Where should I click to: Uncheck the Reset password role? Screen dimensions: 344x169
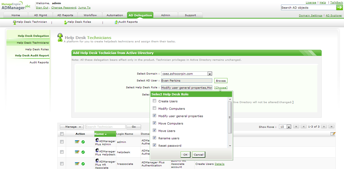pos(155,145)
